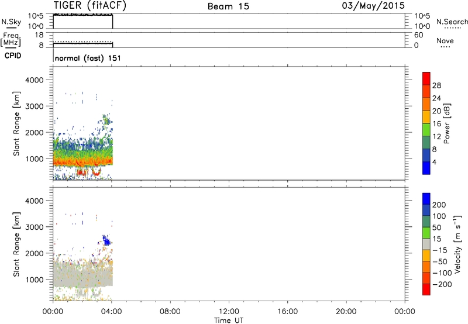The width and height of the screenshot is (468, 324).
Task: Click the Nave legend label
Action: click(x=445, y=41)
